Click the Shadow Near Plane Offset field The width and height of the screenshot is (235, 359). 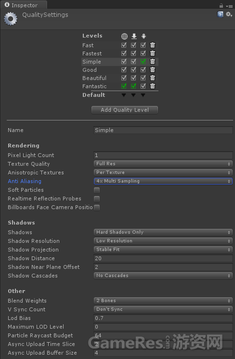click(x=163, y=267)
